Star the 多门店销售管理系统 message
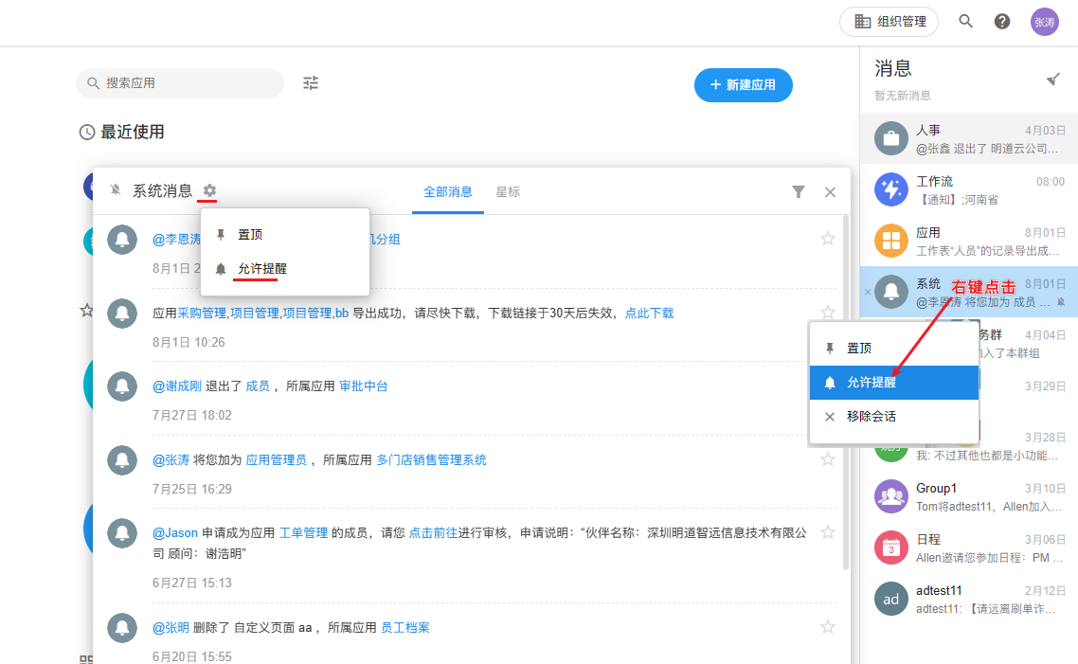This screenshot has height=664, width=1078. (827, 459)
